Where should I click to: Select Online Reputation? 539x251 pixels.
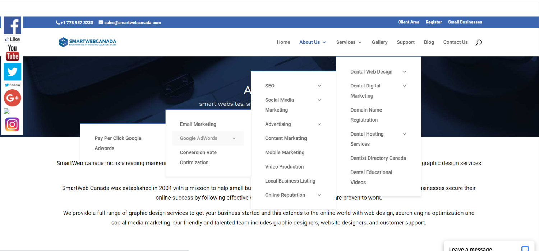tap(285, 195)
